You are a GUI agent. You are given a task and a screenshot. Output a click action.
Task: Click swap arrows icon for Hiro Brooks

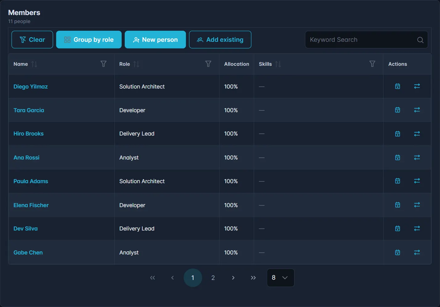coord(417,134)
